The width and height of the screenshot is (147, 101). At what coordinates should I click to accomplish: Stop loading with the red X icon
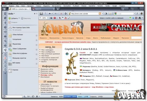click(61, 14)
